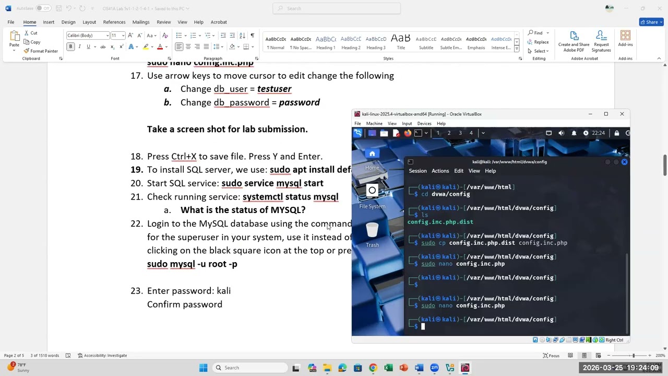The image size is (668, 376).
Task: Click the Numbering list icon
Action: pos(193,36)
